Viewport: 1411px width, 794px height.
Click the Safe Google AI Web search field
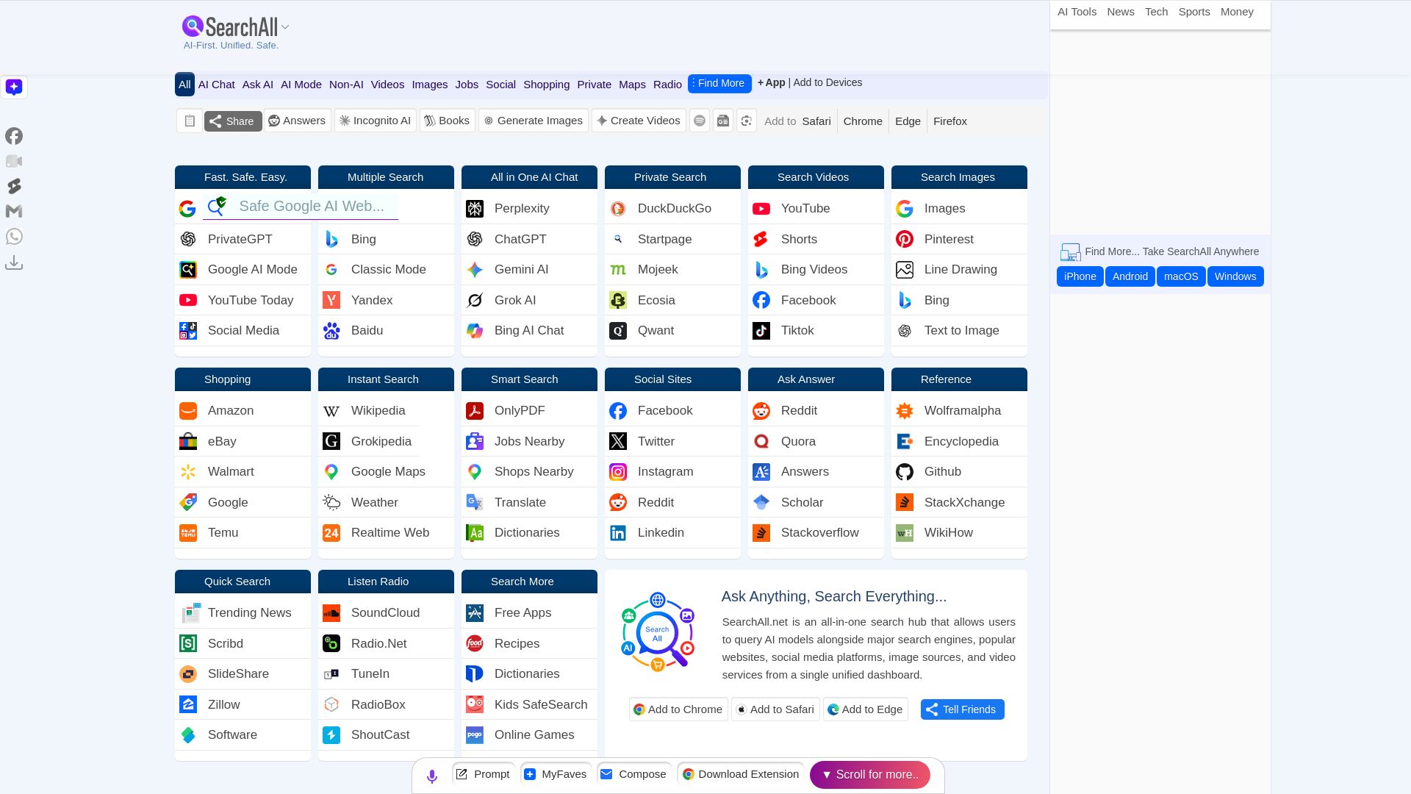click(301, 207)
